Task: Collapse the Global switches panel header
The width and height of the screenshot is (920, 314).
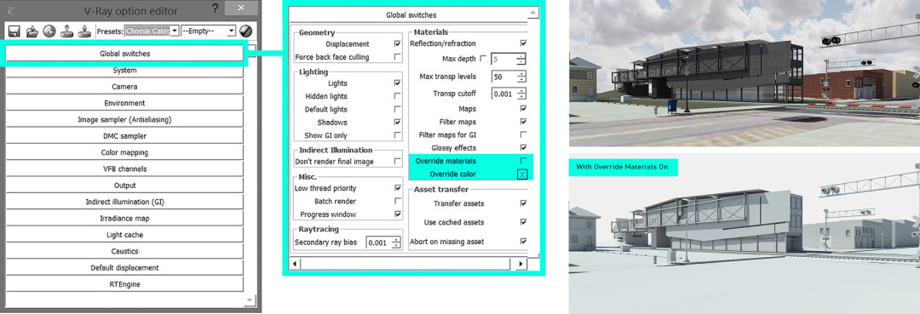Action: [411, 15]
